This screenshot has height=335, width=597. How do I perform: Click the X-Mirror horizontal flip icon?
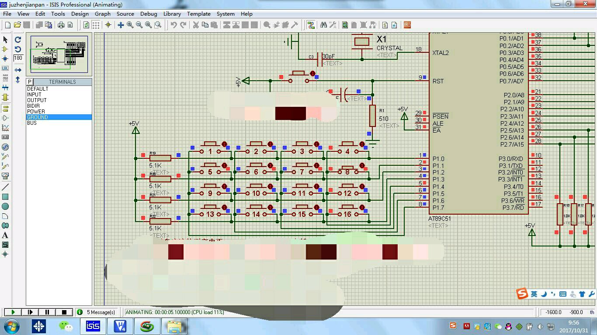click(18, 70)
